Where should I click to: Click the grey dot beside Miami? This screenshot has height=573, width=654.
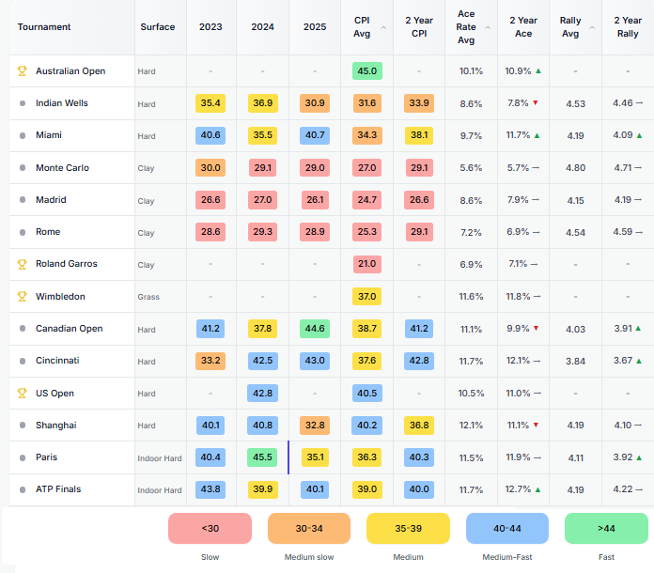23,135
